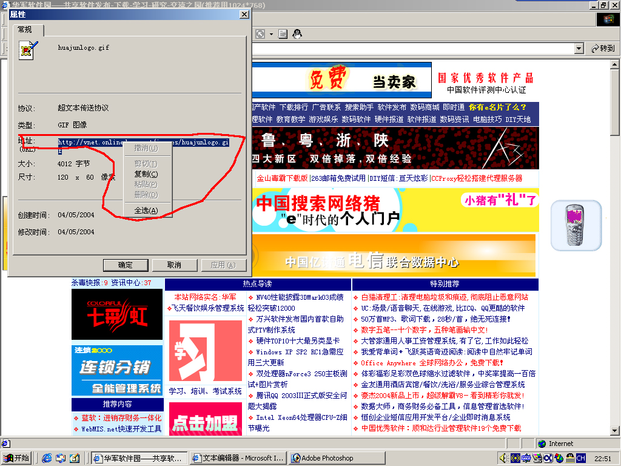Open the 游戏娱乐 category link
Screen dimensions: 621x466
click(x=324, y=120)
